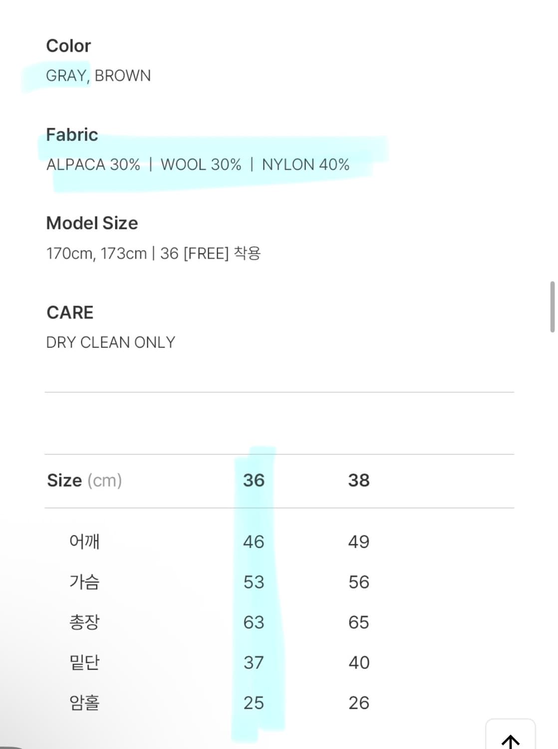Tap the CARE heading
Viewport: 558px width, 749px height.
coord(70,313)
